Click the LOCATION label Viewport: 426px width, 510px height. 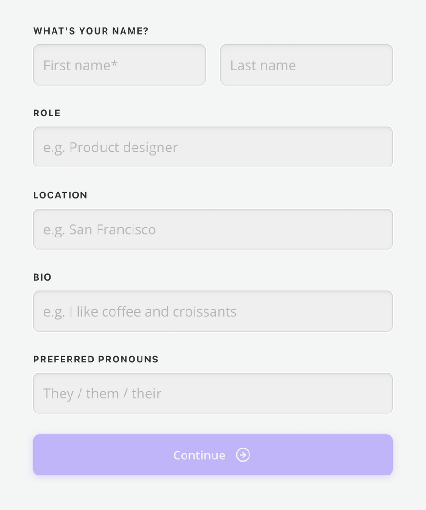[60, 195]
